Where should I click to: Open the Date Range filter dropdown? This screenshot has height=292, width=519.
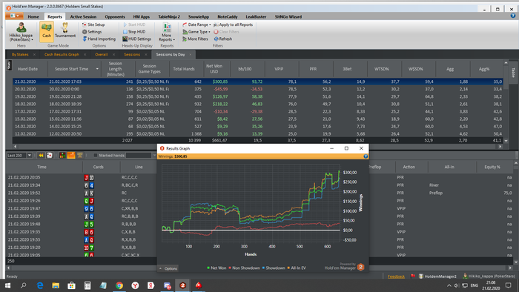pos(196,24)
